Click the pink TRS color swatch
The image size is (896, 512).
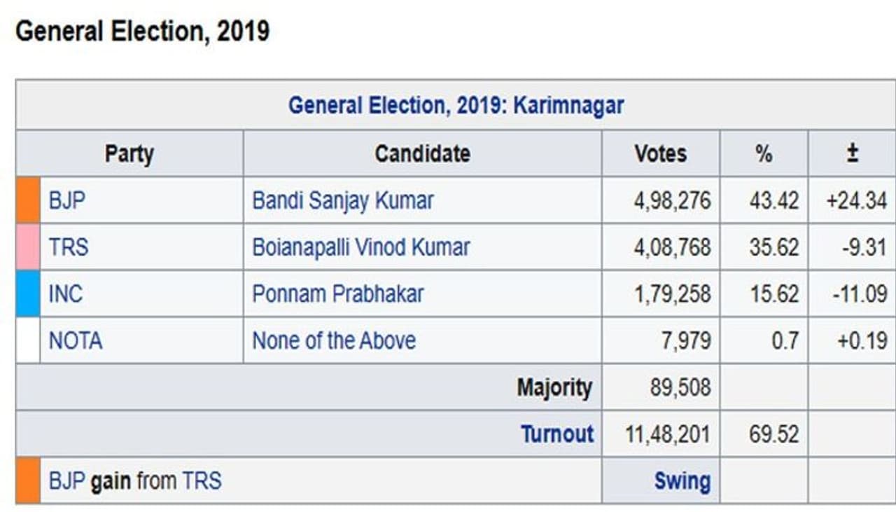click(x=28, y=247)
